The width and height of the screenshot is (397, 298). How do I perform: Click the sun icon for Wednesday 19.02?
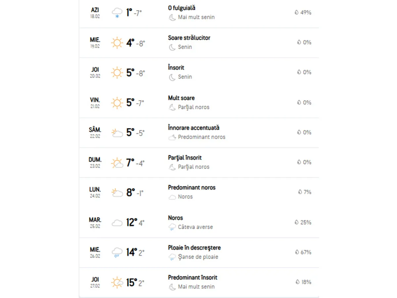click(x=117, y=43)
